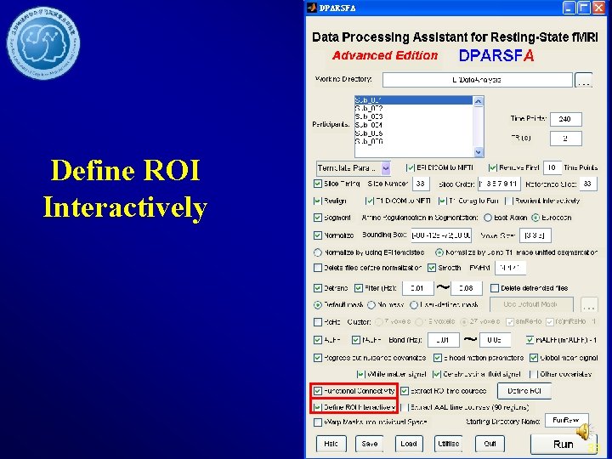The image size is (612, 459).
Task: Toggle the Cerebrospinal fluid signal checkbox
Action: [x=437, y=374]
